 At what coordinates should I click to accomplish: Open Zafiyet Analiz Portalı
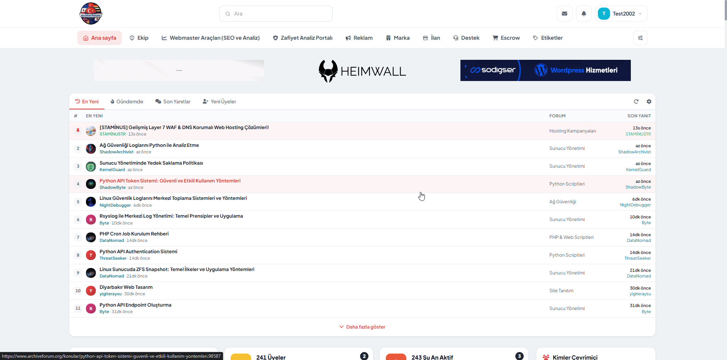click(x=303, y=38)
